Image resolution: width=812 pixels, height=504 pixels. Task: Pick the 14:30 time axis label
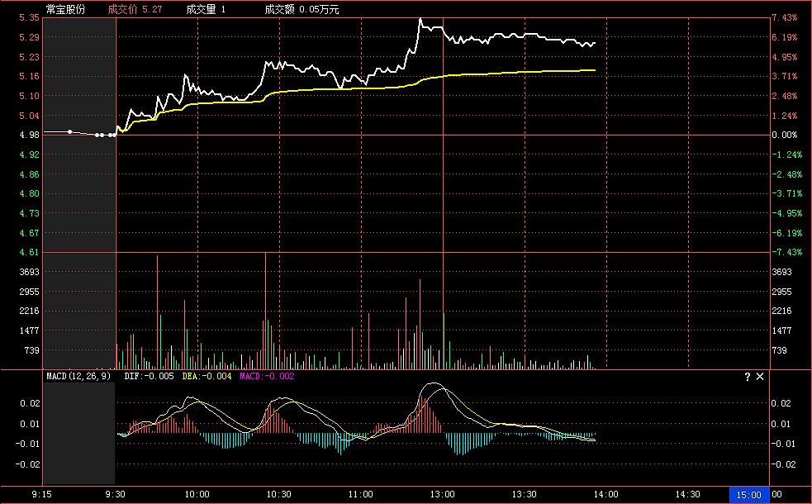click(x=687, y=494)
